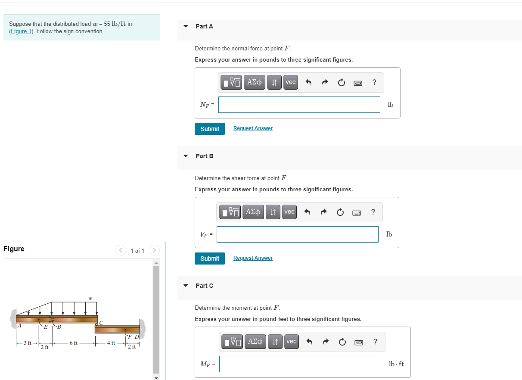Image resolution: width=522 pixels, height=380 pixels.
Task: Click the redo arrow in Part B toolbar
Action: pos(323,212)
